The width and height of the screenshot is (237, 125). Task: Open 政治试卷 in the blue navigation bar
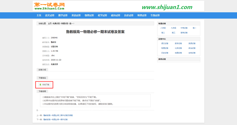tap(116, 15)
